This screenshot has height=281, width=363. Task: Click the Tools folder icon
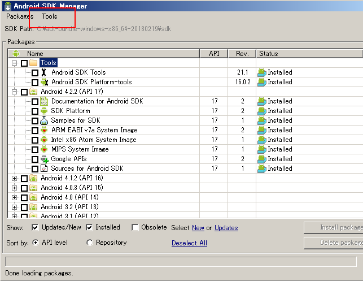[x=33, y=63]
